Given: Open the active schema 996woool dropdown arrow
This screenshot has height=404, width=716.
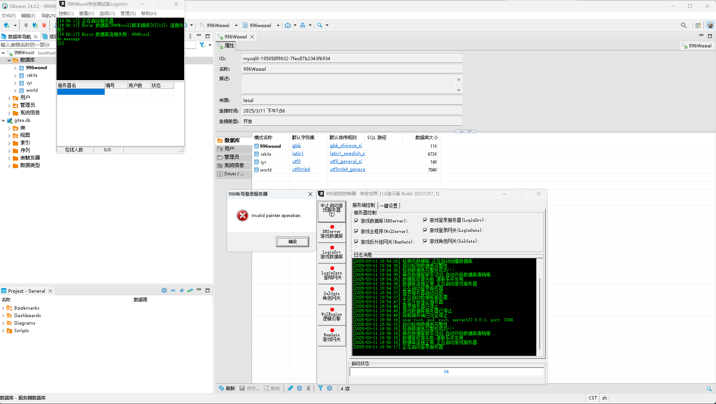Looking at the screenshot, I should point(278,26).
